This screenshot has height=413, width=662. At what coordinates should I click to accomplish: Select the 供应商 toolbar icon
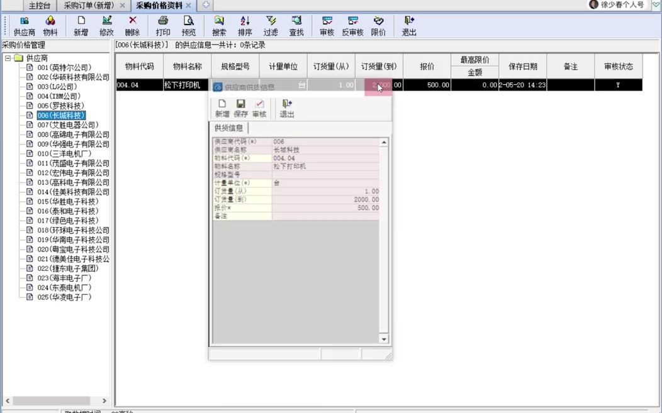point(24,26)
